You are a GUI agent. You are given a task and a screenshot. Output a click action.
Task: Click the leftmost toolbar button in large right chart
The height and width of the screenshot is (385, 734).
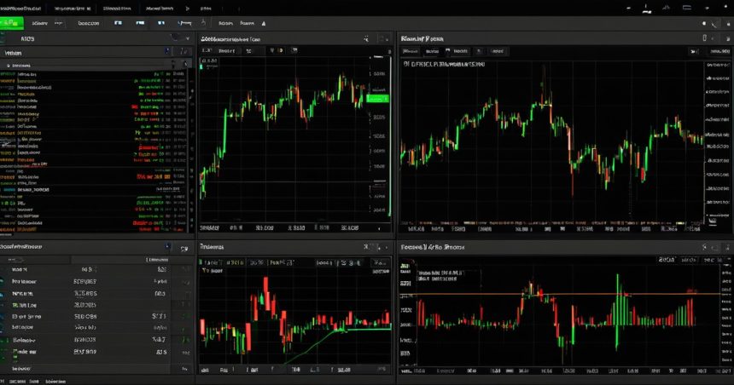click(410, 51)
